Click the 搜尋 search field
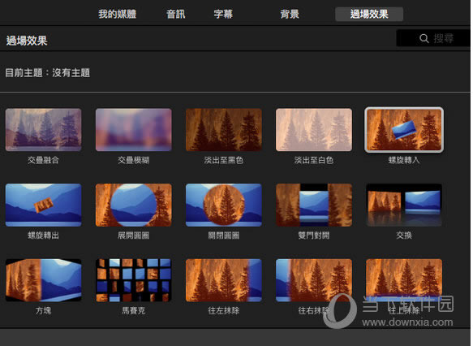The width and height of the screenshot is (473, 346). click(433, 38)
